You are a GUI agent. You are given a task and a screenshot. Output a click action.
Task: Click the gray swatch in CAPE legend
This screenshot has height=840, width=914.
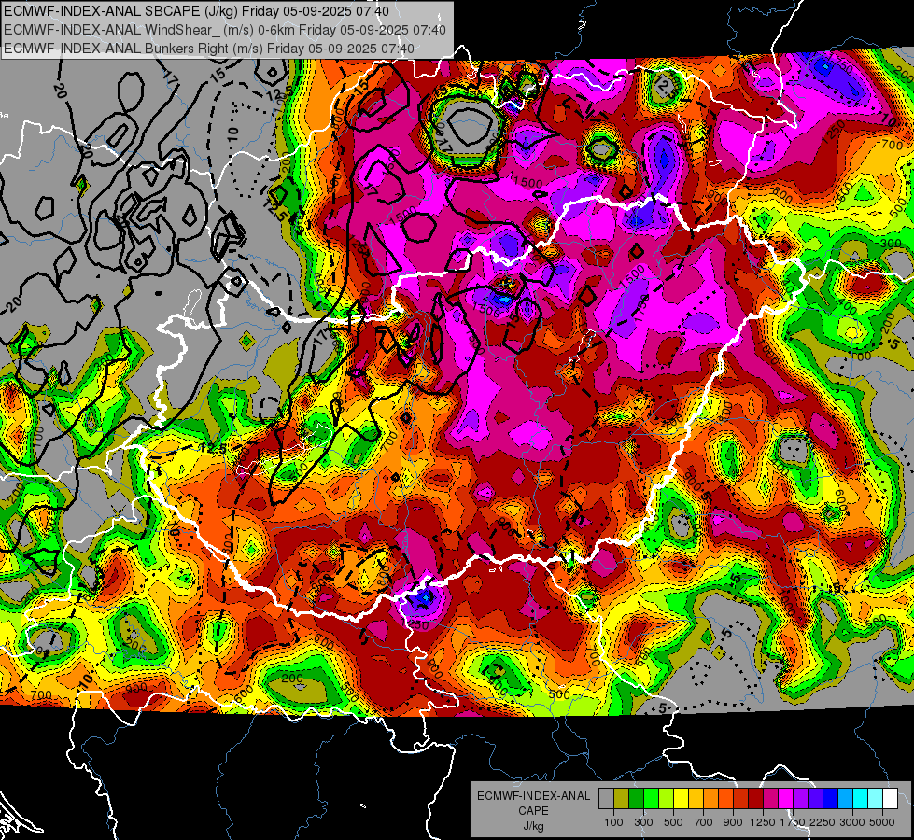point(606,798)
